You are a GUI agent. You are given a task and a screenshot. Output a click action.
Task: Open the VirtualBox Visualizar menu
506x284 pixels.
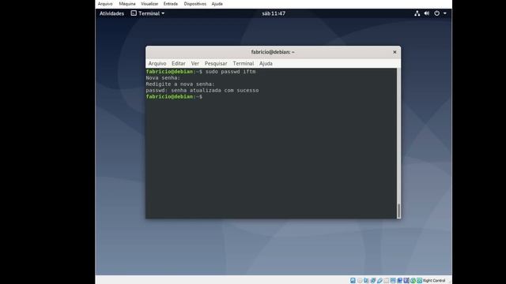coord(149,4)
